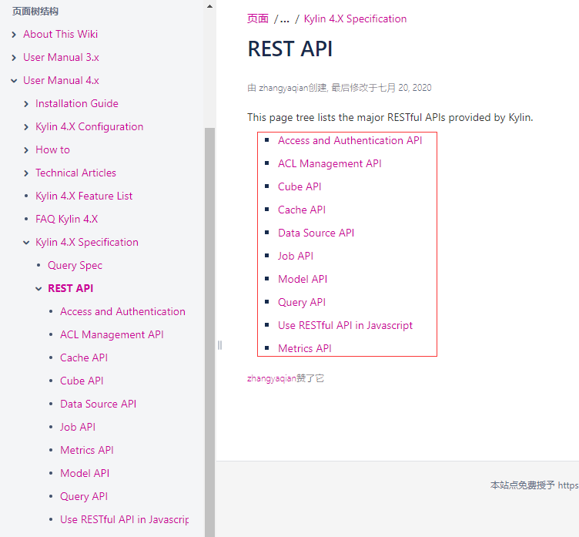Open Kylin 4.X Specification breadcrumb link
Viewport: 579px width, 537px height.
(x=355, y=18)
